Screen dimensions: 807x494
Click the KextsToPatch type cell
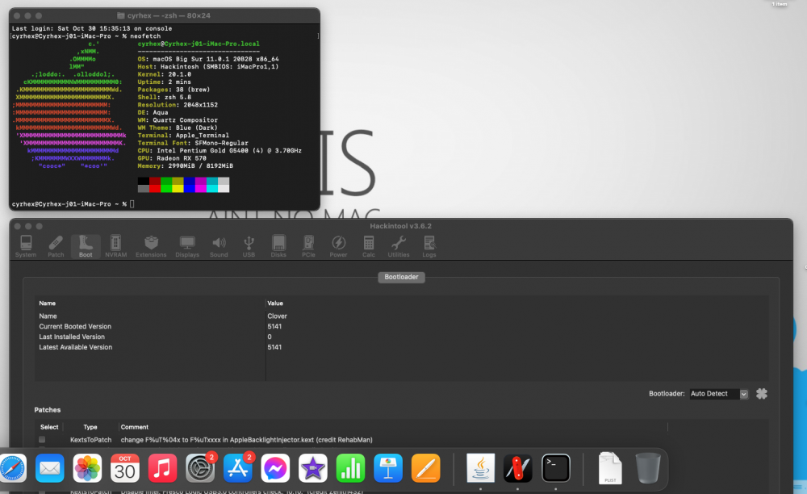pyautogui.click(x=90, y=440)
